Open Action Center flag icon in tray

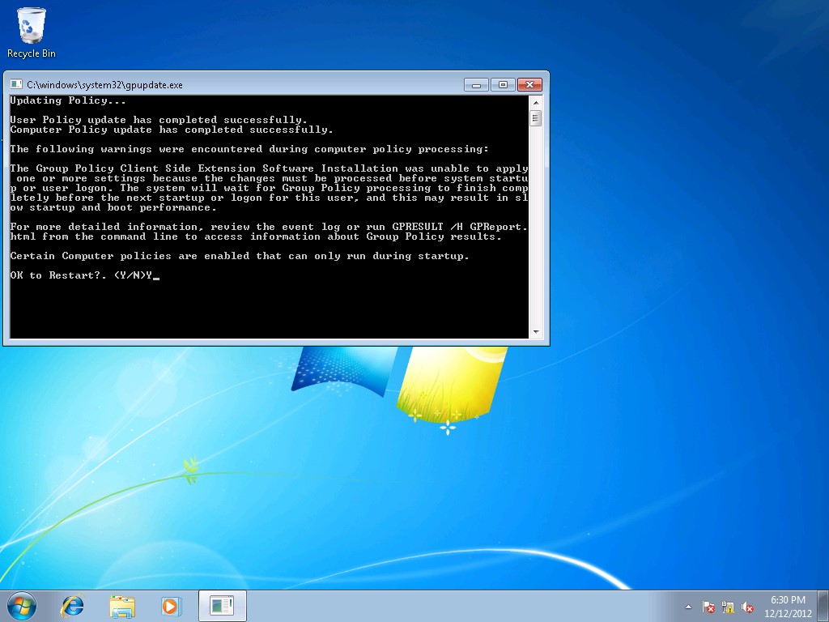[708, 607]
